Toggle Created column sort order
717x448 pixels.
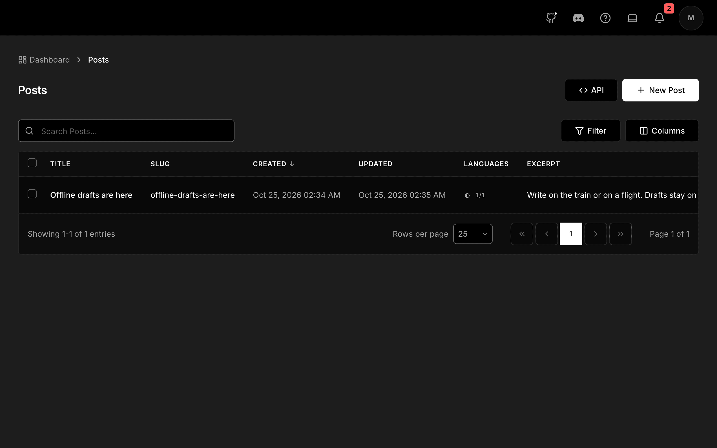(x=273, y=164)
